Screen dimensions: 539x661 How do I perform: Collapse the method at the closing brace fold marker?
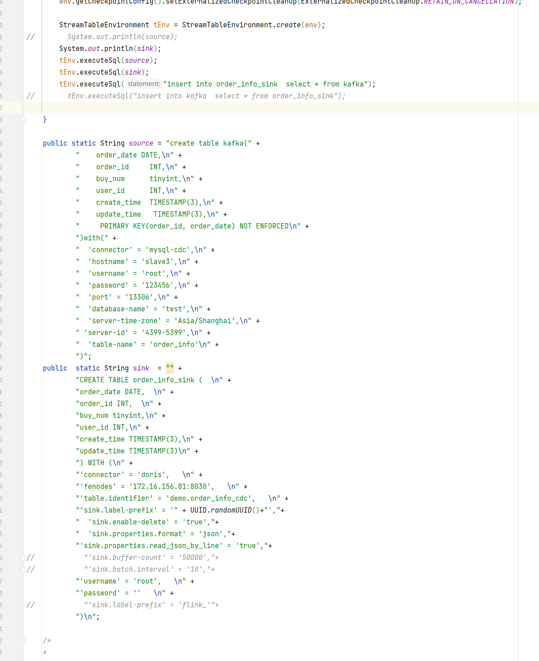coord(23,120)
